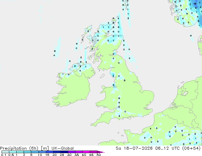Pick the magenta 40–45 legend swatch
Image resolution: width=202 pixels, height=156 pixels.
(x=86, y=152)
